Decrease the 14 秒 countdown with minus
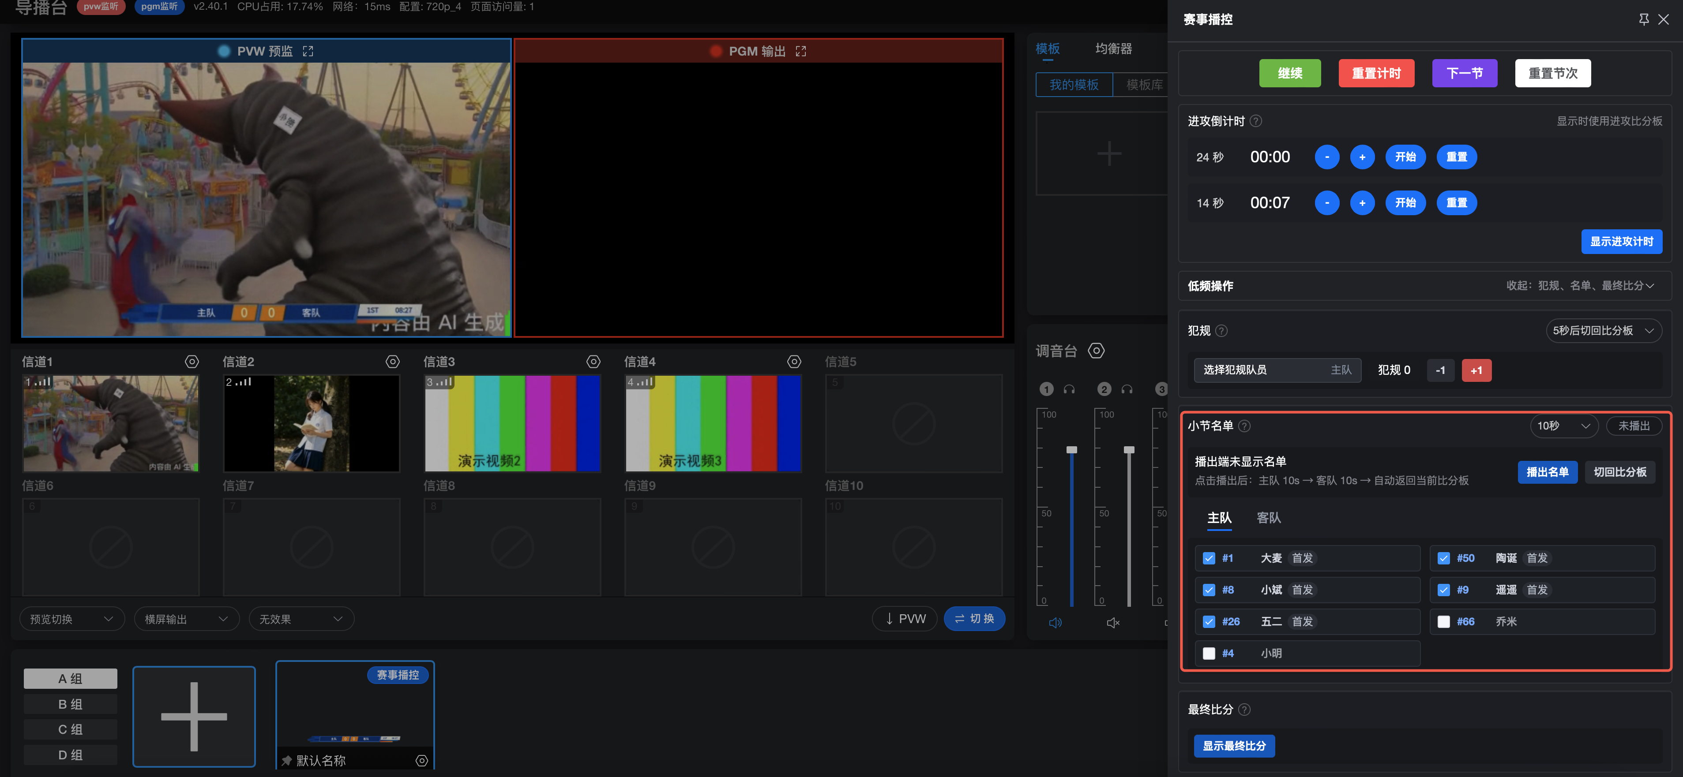The width and height of the screenshot is (1683, 777). 1327,203
